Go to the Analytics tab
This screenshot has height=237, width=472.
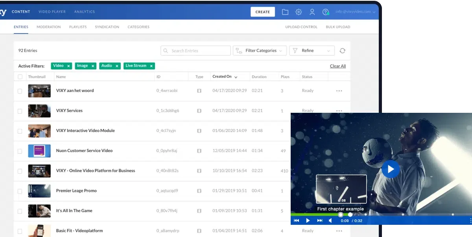pyautogui.click(x=85, y=12)
